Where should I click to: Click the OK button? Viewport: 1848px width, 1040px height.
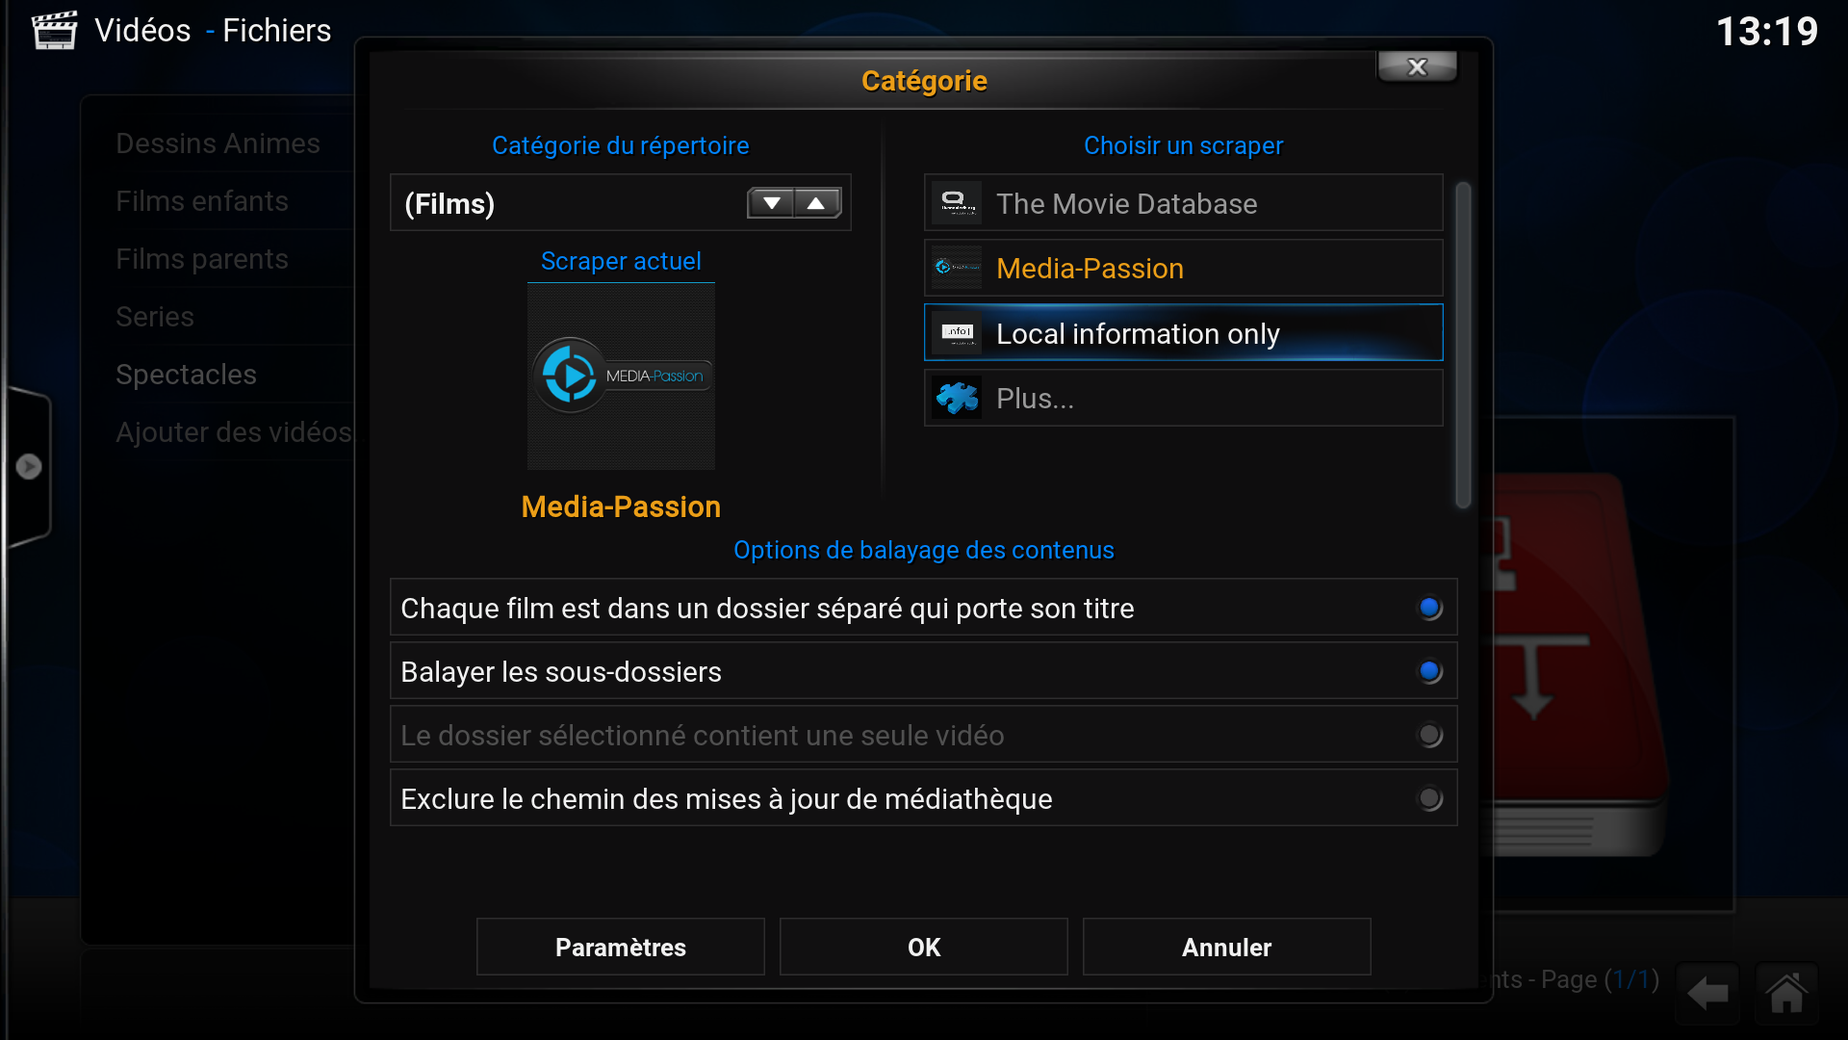pos(923,947)
